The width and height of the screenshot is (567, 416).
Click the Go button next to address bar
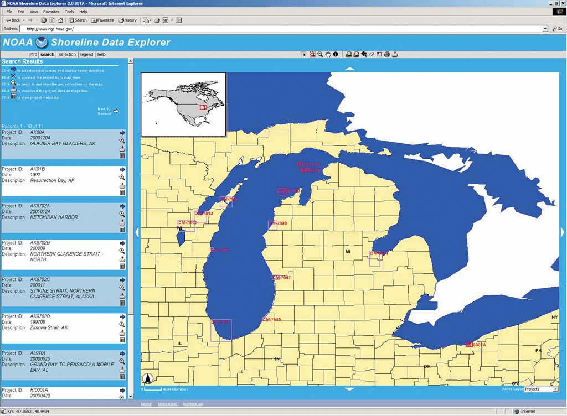click(x=557, y=29)
